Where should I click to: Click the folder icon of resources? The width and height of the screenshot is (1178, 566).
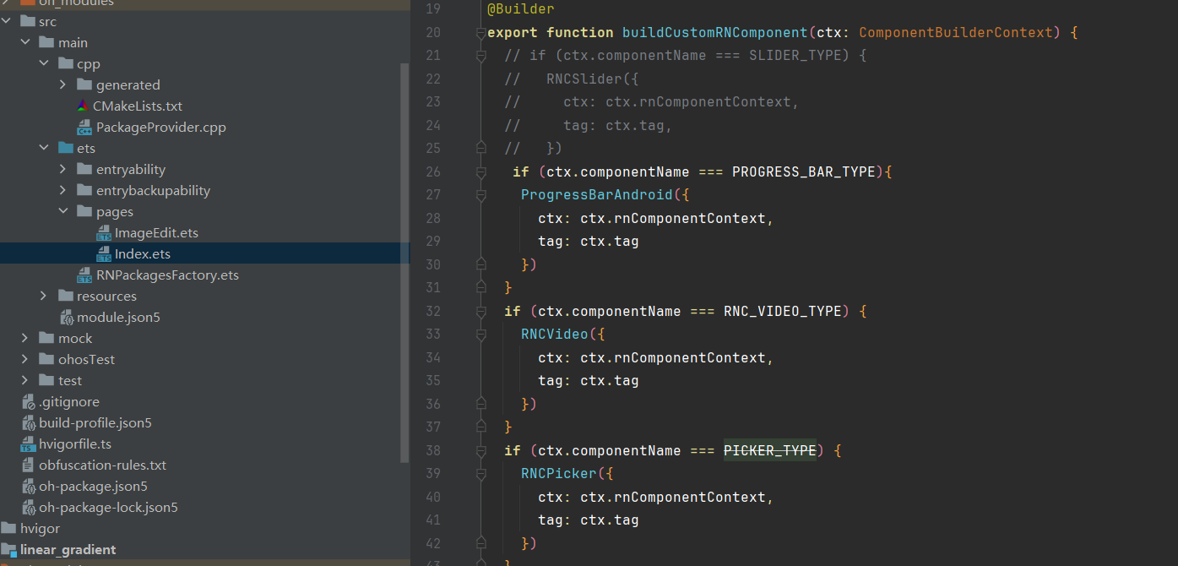[x=65, y=297]
